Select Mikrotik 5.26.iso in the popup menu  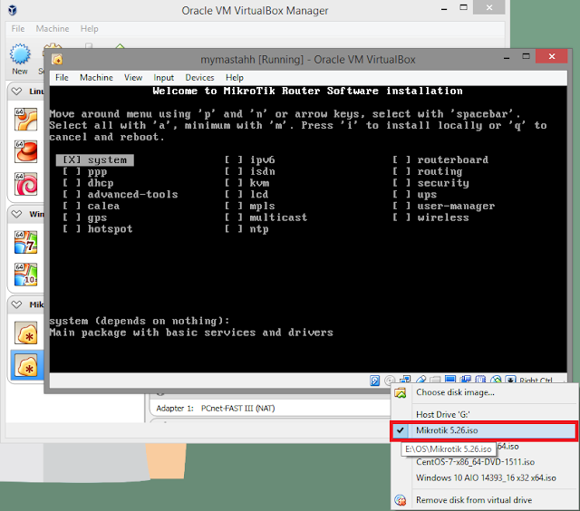484,430
